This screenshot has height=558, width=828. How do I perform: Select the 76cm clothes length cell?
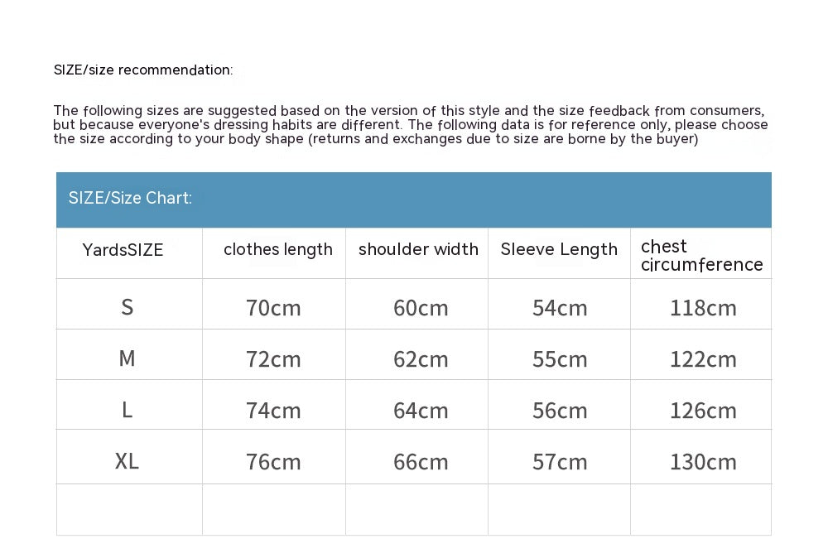point(273,462)
